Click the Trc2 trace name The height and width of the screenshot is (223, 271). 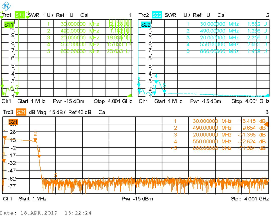144,15
